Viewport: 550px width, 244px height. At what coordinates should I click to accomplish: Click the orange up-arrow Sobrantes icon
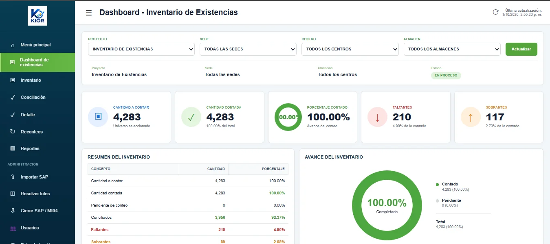point(471,117)
